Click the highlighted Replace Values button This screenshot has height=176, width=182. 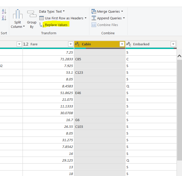(56, 25)
